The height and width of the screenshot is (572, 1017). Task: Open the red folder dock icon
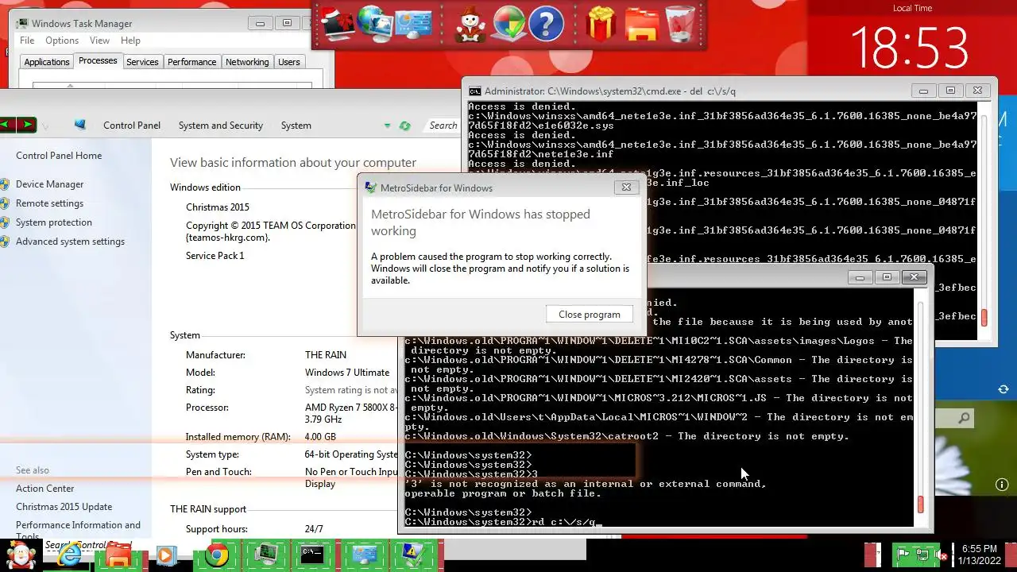click(641, 24)
